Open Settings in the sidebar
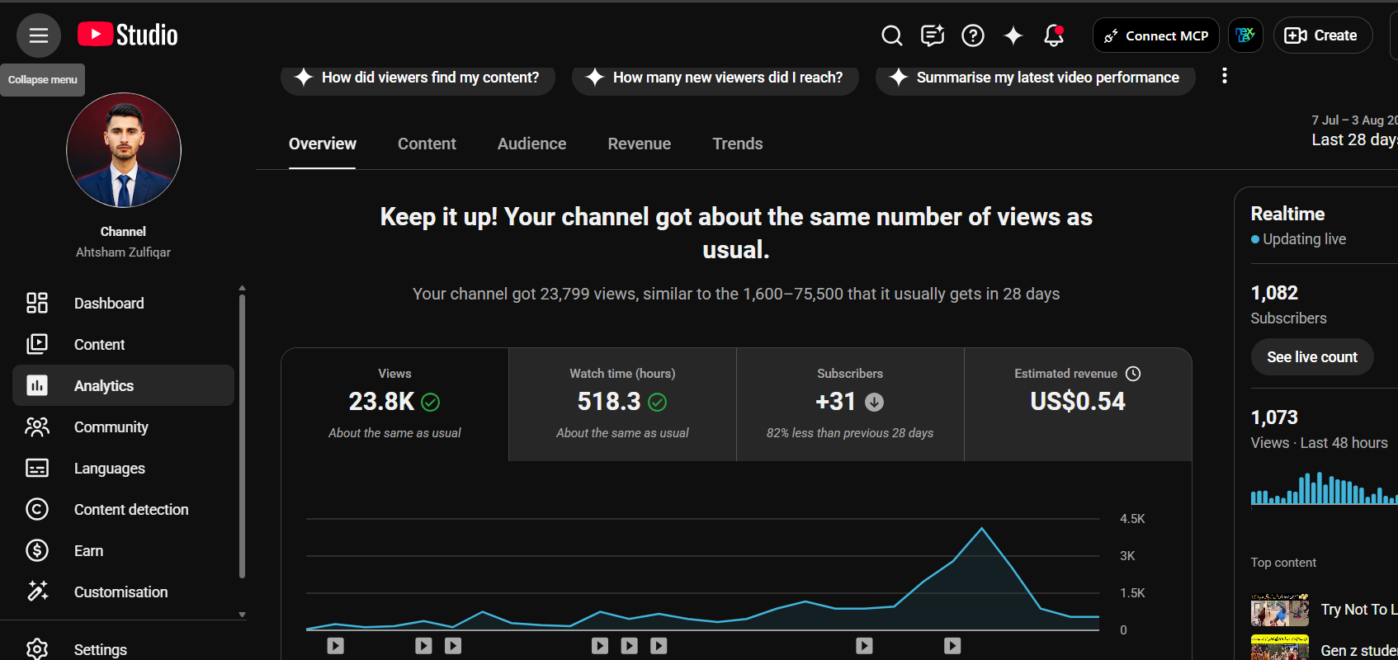 [x=124, y=649]
